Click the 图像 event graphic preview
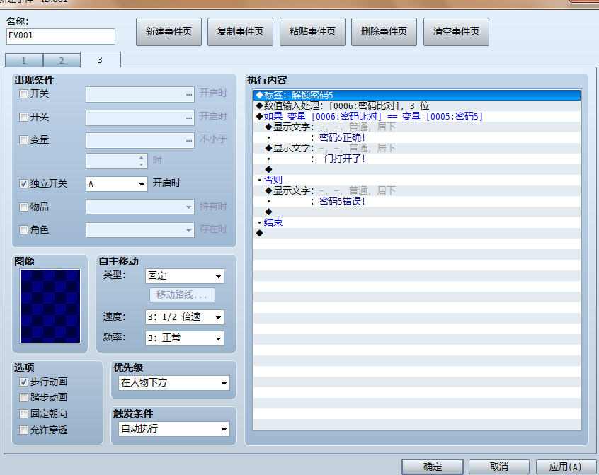 point(50,307)
